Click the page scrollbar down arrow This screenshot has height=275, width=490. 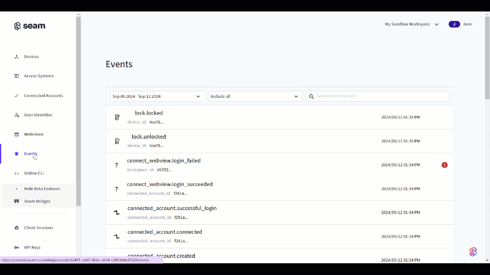(x=487, y=260)
